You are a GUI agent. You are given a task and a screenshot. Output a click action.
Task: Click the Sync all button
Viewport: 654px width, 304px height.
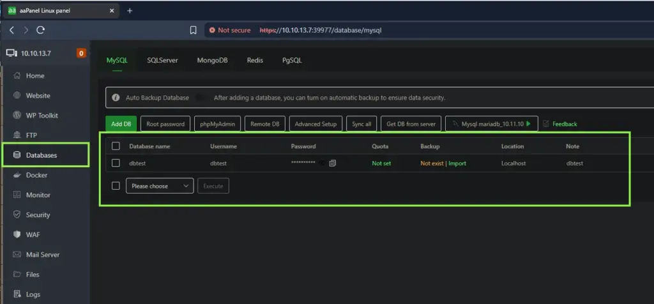[361, 124]
